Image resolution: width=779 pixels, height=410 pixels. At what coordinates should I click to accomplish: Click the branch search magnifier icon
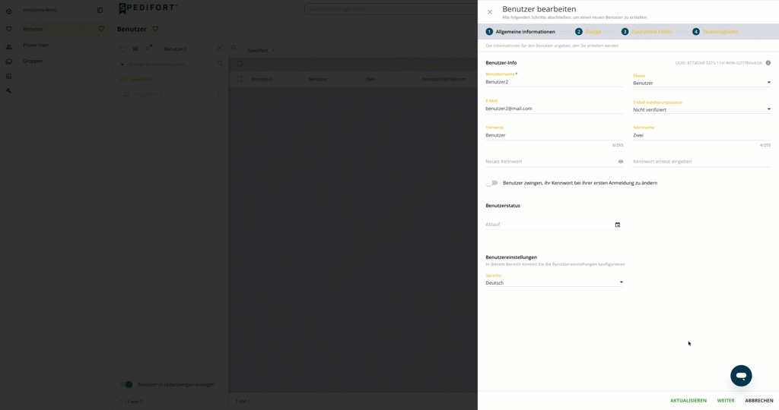pos(220,64)
